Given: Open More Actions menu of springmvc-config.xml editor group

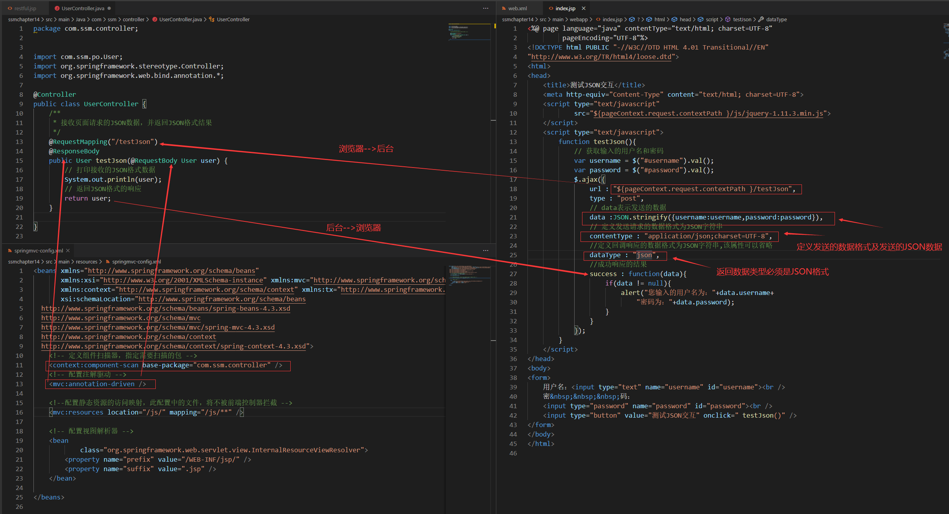Looking at the screenshot, I should coord(486,251).
